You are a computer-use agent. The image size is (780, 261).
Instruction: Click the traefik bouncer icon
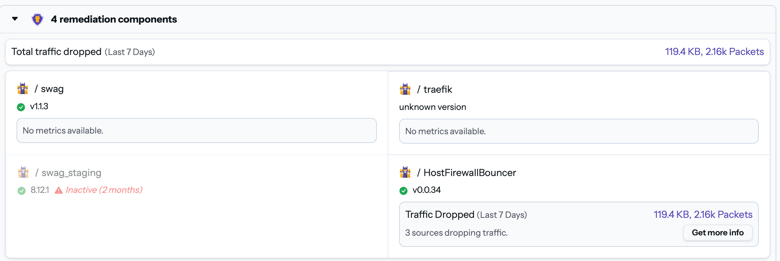(x=405, y=89)
